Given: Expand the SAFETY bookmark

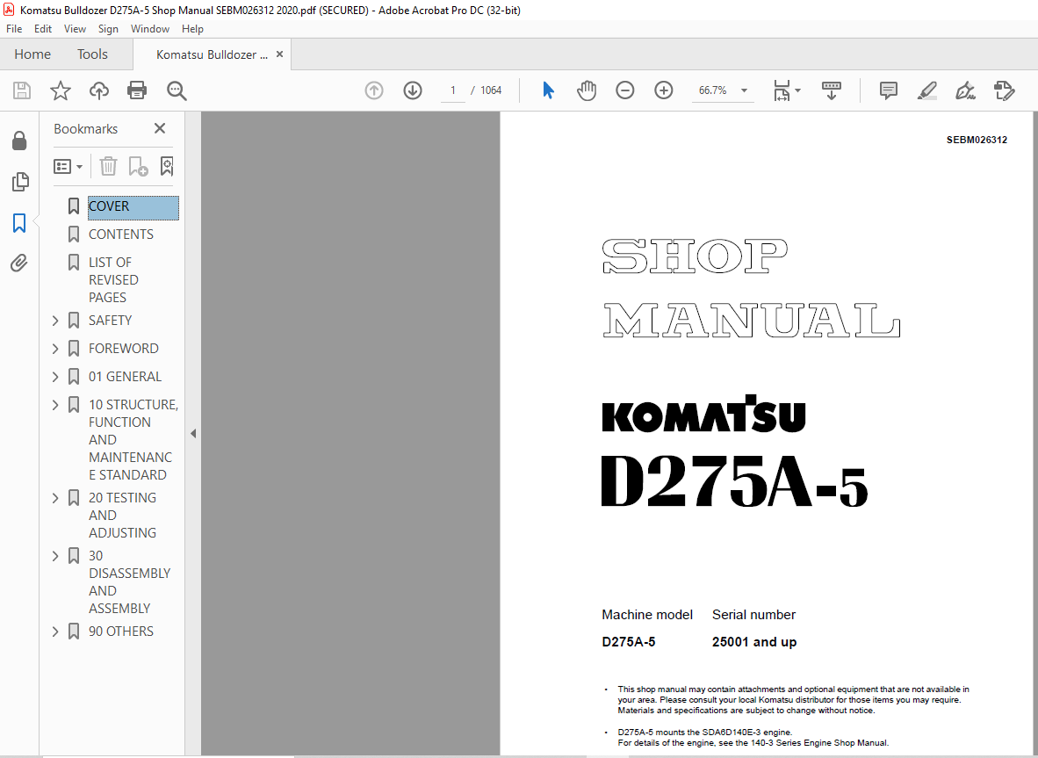Looking at the screenshot, I should 55,321.
